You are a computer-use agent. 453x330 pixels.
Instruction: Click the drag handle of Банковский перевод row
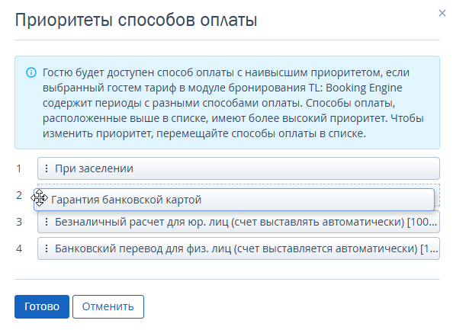47,248
